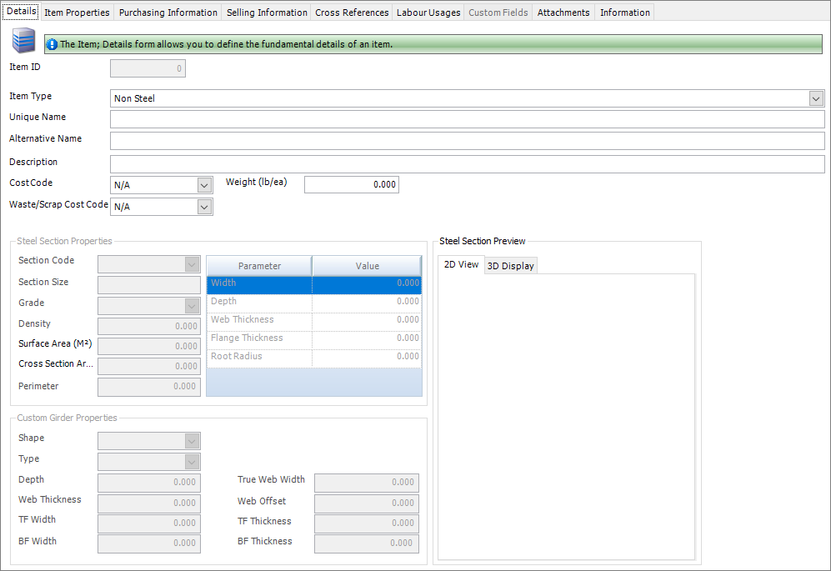Switch to the Attachments tab
831x571 pixels.
[563, 13]
